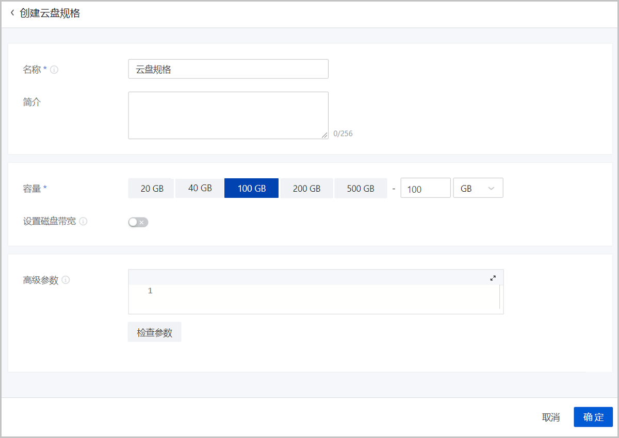Click the info icon beside 设置磁盘带宽

click(x=83, y=222)
